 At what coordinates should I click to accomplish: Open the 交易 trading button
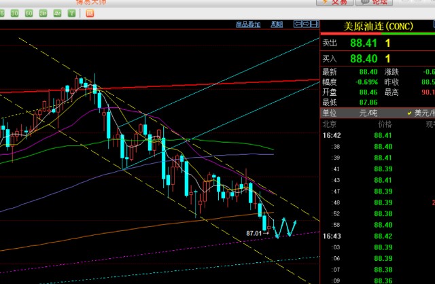(x=338, y=3)
